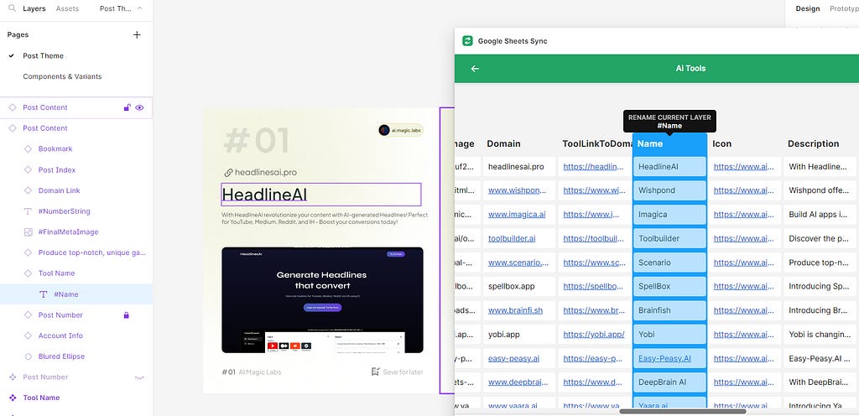Go back with the arrow in Ai Tools header
Viewport: 859px width, 416px height.
point(475,69)
